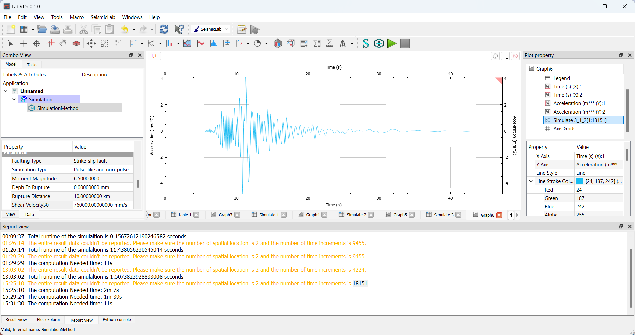Viewport: 635px width, 335px height.
Task: Select the Pan hand tool
Action: [63, 43]
